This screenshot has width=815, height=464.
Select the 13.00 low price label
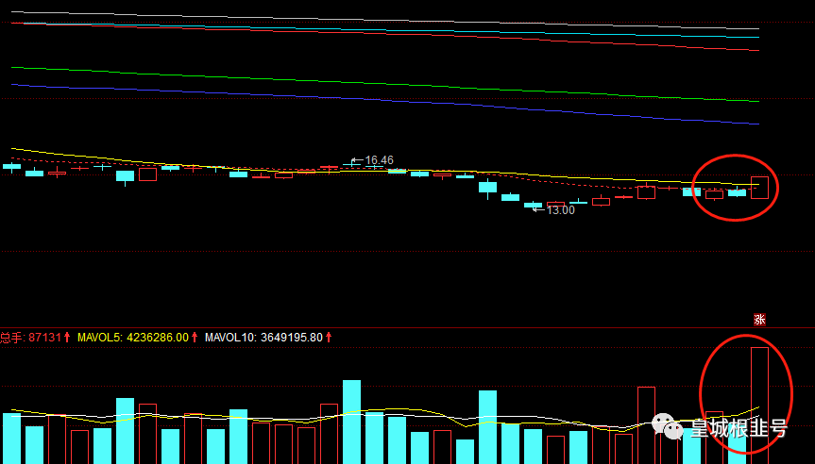pos(560,210)
